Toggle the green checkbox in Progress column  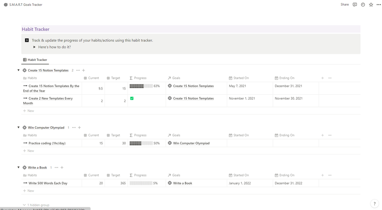pyautogui.click(x=132, y=99)
